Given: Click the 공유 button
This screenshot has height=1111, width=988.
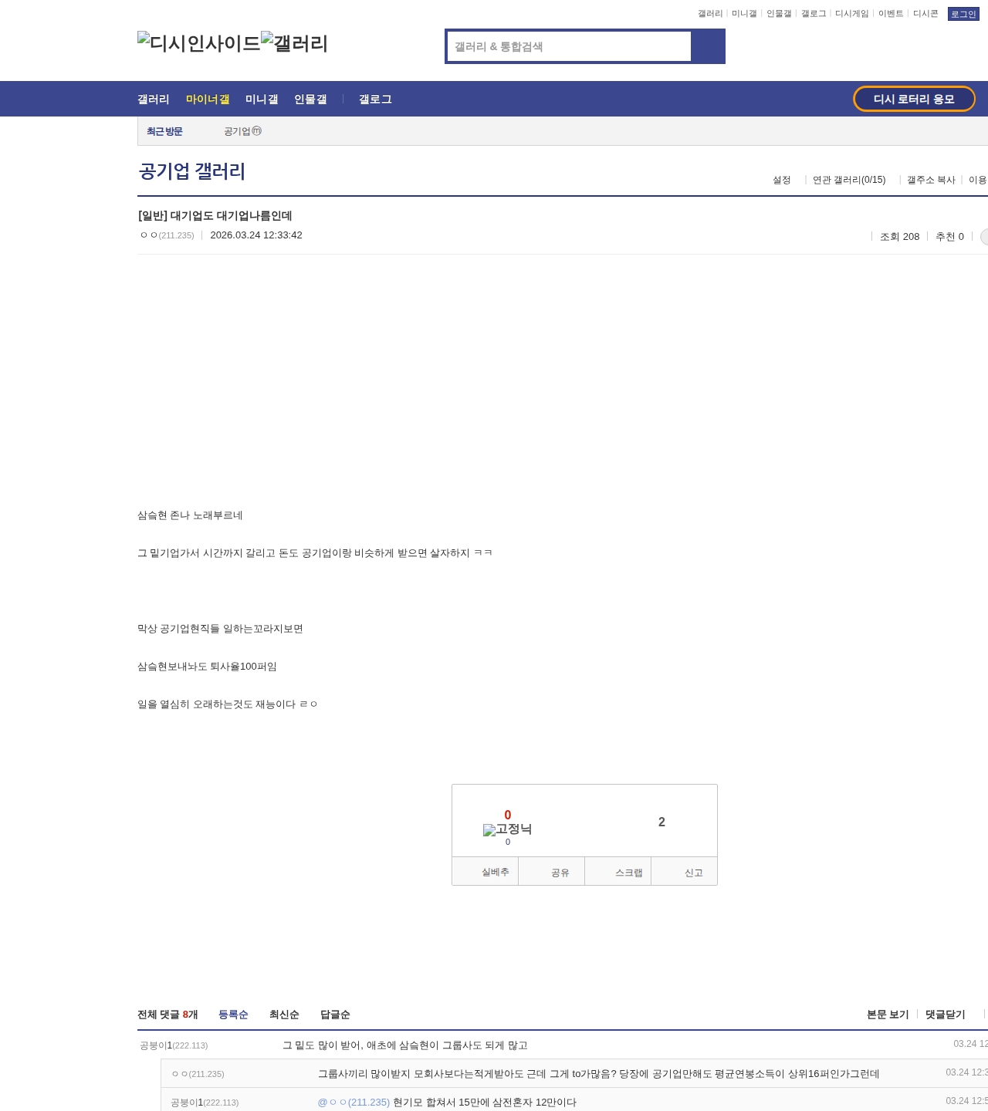Looking at the screenshot, I should point(552,872).
